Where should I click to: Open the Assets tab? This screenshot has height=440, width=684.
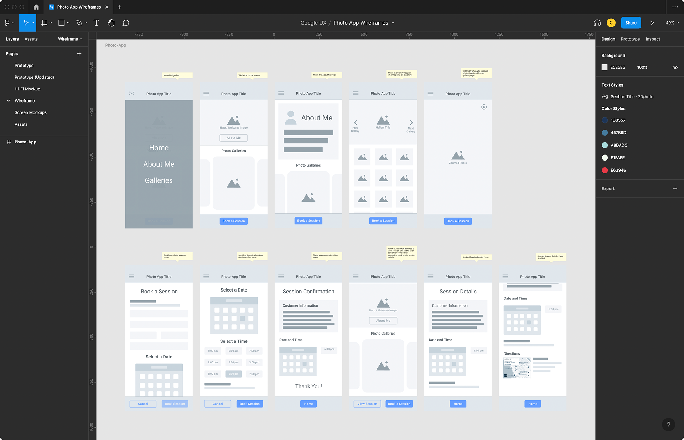coord(31,39)
